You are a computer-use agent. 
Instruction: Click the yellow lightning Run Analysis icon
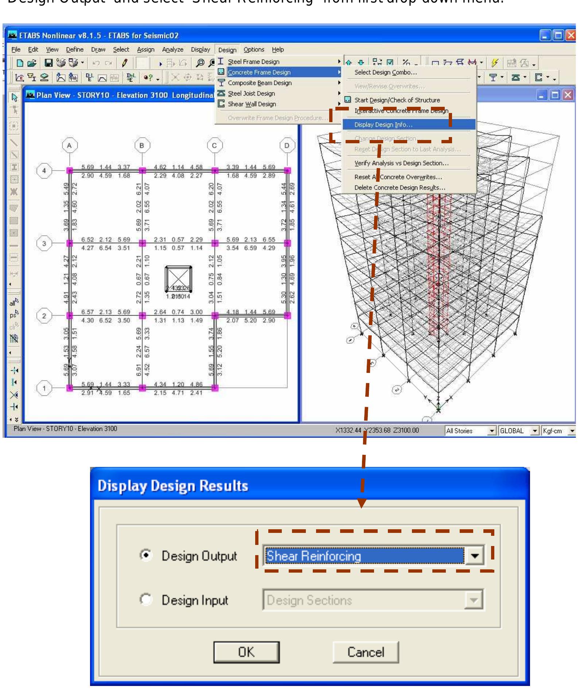point(494,63)
